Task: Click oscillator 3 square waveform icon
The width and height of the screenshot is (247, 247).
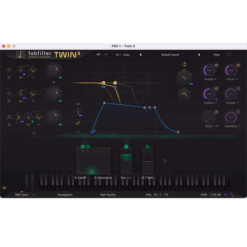Action: click(x=9, y=117)
